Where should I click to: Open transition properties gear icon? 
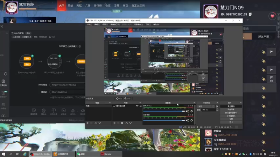(x=217, y=106)
